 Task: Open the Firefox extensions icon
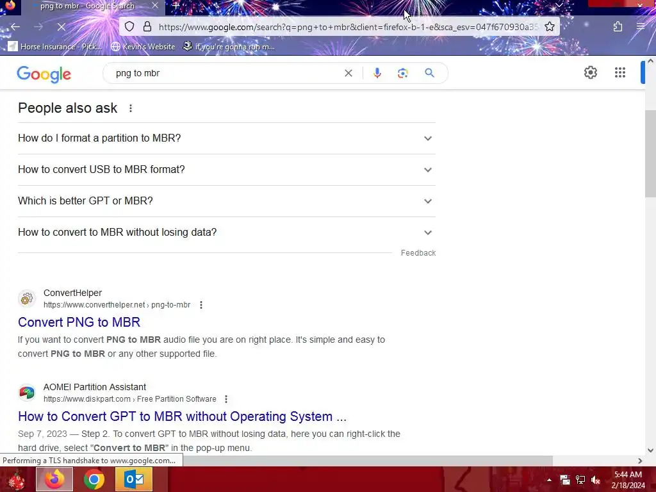click(618, 27)
